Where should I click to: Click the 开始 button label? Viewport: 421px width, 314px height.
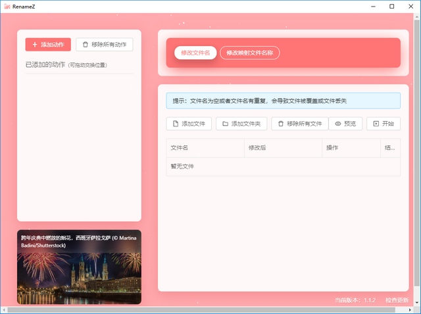(x=388, y=124)
